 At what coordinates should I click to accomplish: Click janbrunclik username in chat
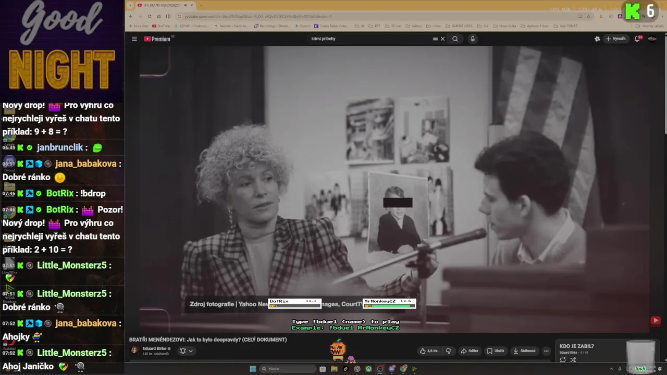60,147
